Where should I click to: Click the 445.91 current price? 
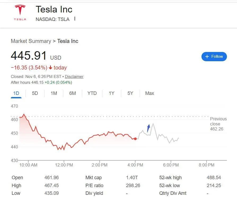(x=29, y=56)
